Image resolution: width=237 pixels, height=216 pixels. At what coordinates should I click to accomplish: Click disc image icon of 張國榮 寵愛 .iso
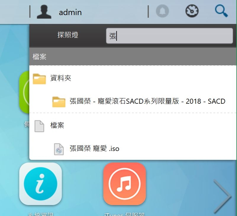[x=59, y=149]
